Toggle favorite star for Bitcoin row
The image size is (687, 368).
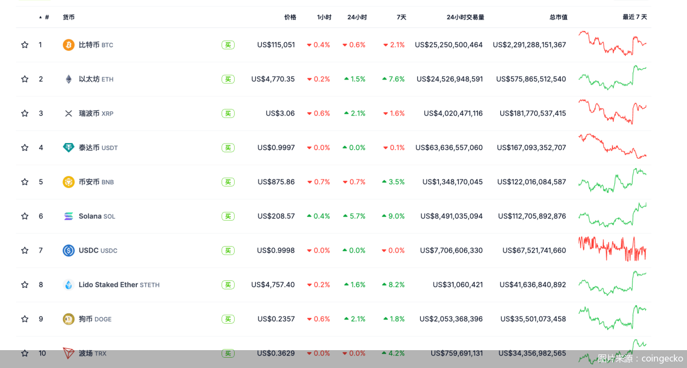[24, 45]
